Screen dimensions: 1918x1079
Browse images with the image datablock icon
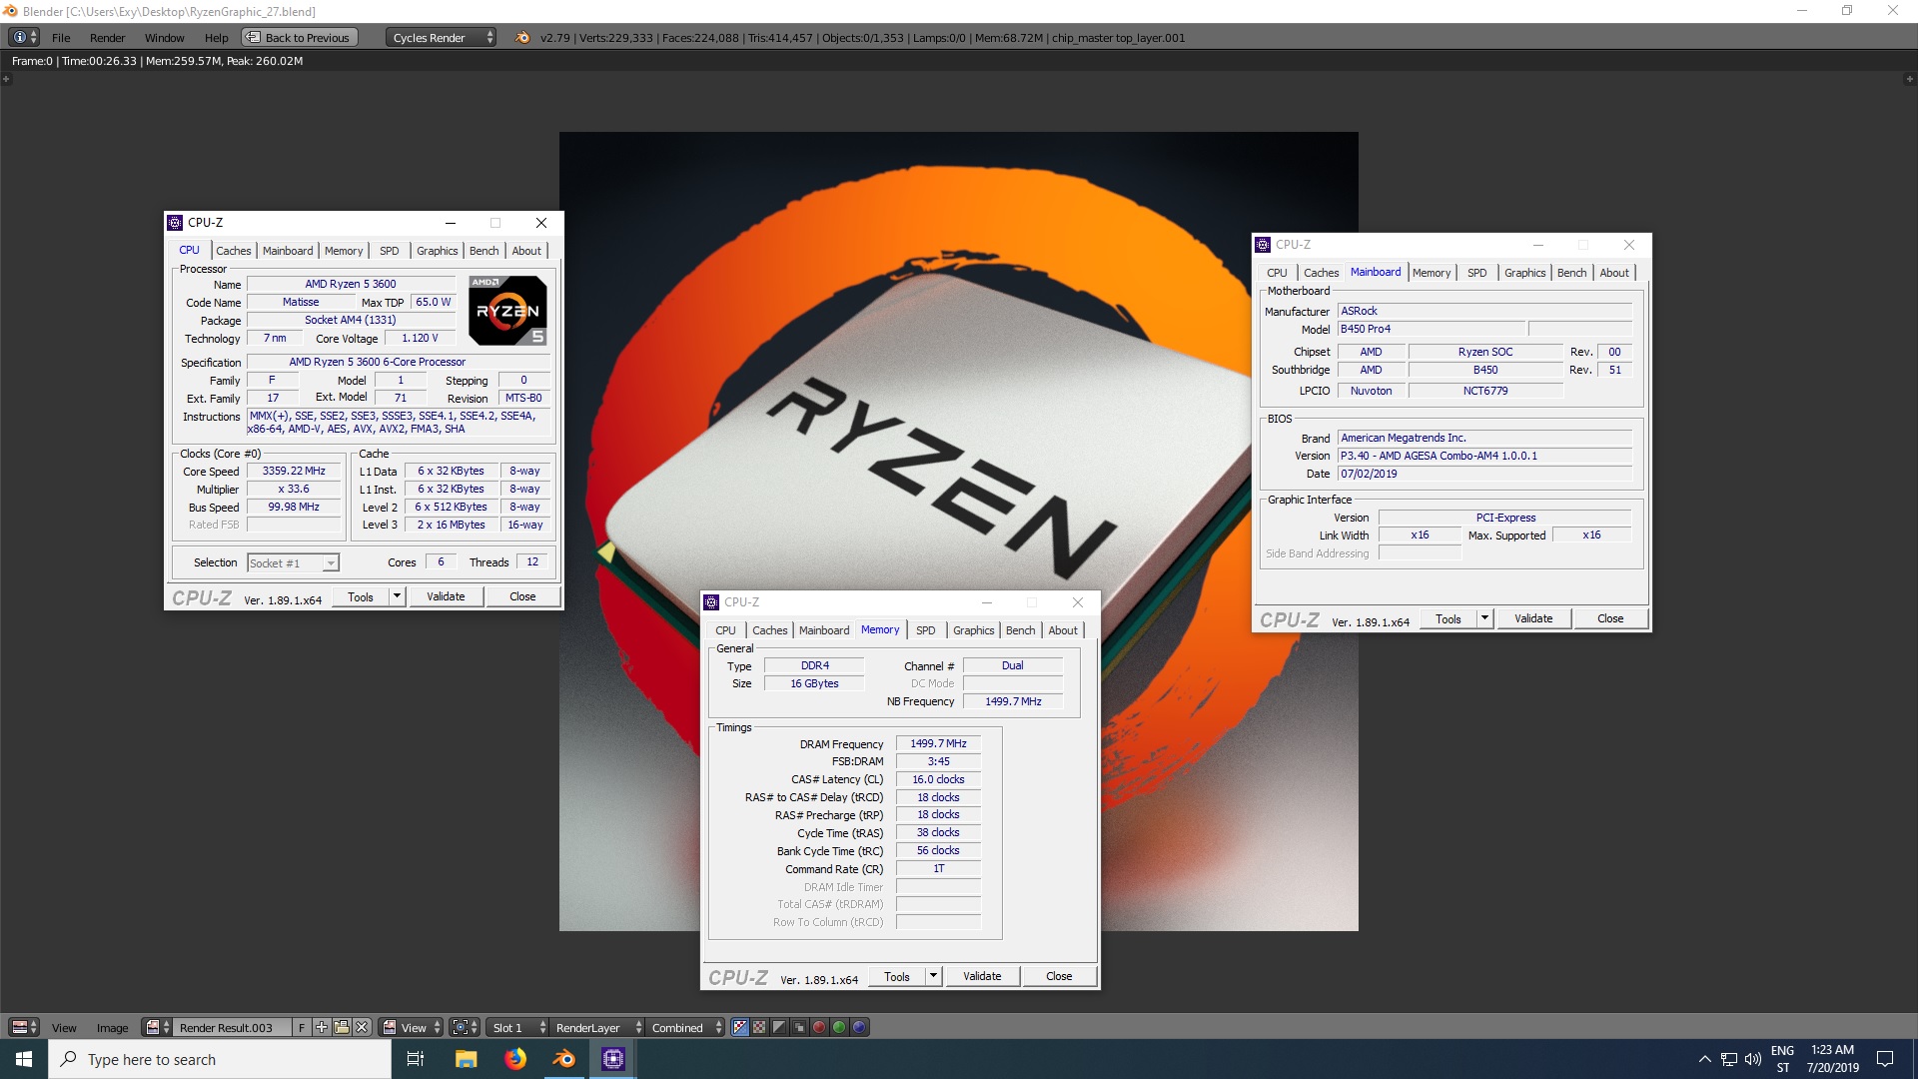click(157, 1027)
